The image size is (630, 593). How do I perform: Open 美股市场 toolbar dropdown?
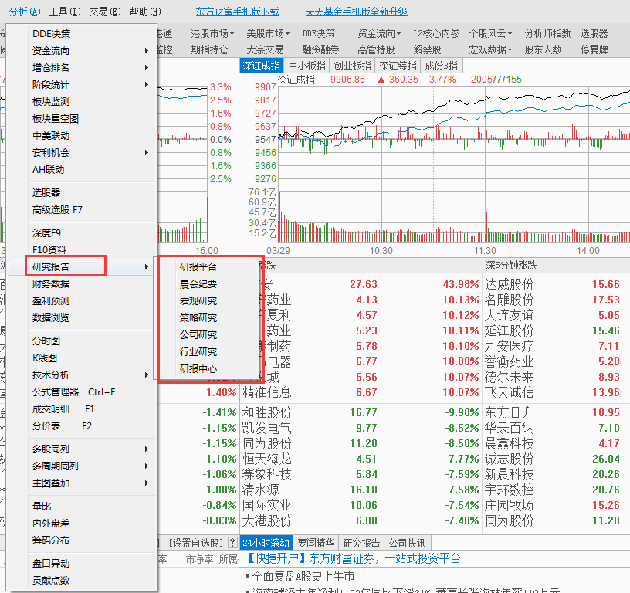[268, 33]
